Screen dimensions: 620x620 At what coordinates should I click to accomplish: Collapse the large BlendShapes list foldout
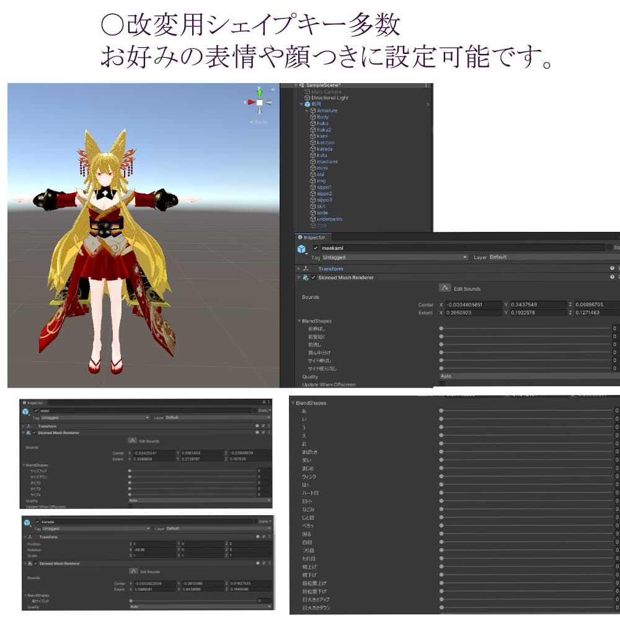pyautogui.click(x=293, y=403)
